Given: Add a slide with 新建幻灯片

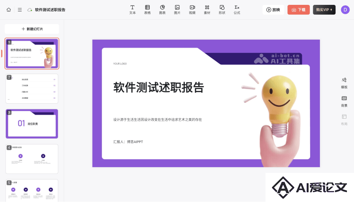Looking at the screenshot, I should (32, 29).
